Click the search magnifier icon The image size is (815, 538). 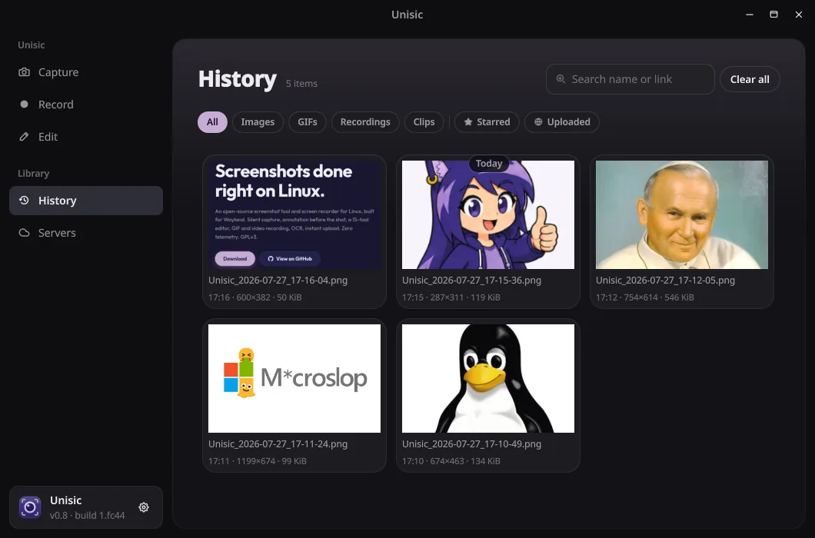point(561,79)
